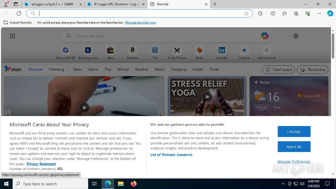
Task: Close the New tab tab
Action: [x=206, y=4]
